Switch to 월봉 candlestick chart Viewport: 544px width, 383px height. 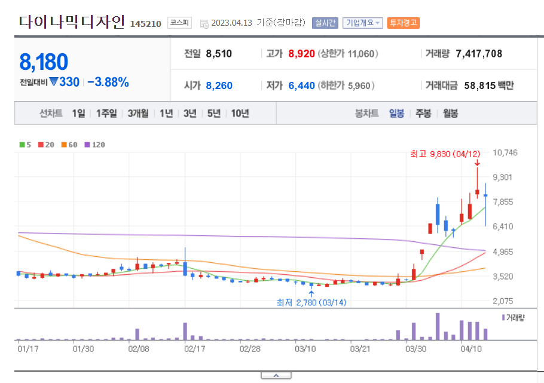click(450, 114)
